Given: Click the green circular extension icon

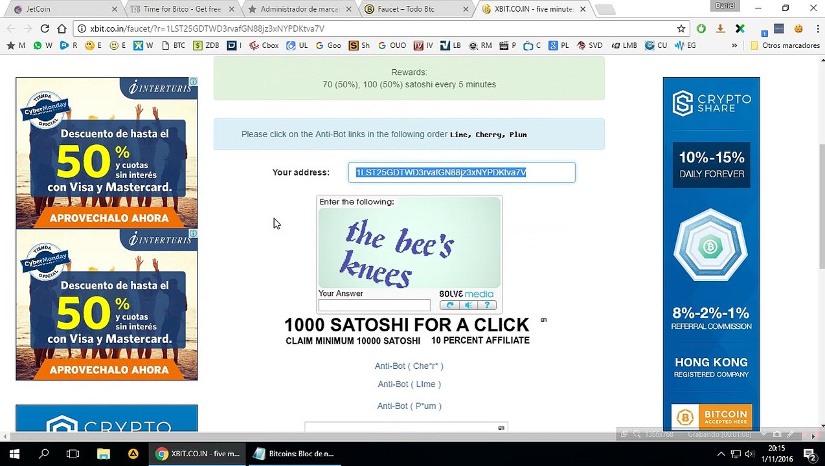Looking at the screenshot, I should 701,28.
